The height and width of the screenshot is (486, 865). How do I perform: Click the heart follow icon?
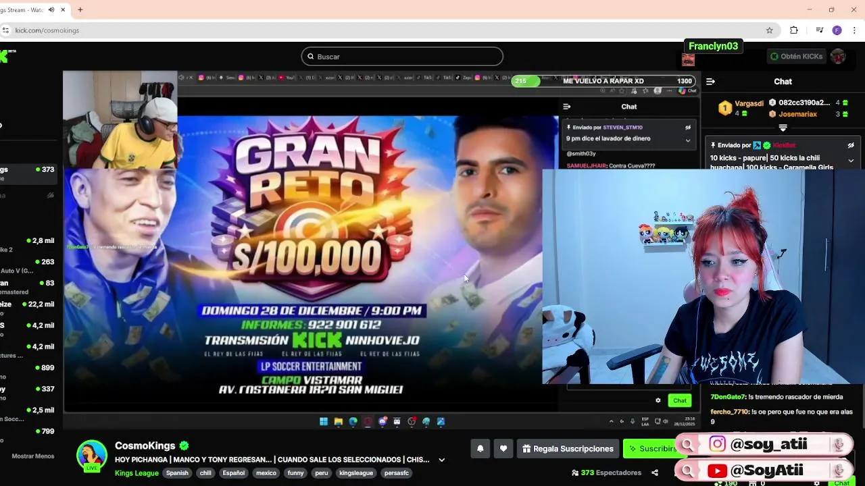click(503, 449)
